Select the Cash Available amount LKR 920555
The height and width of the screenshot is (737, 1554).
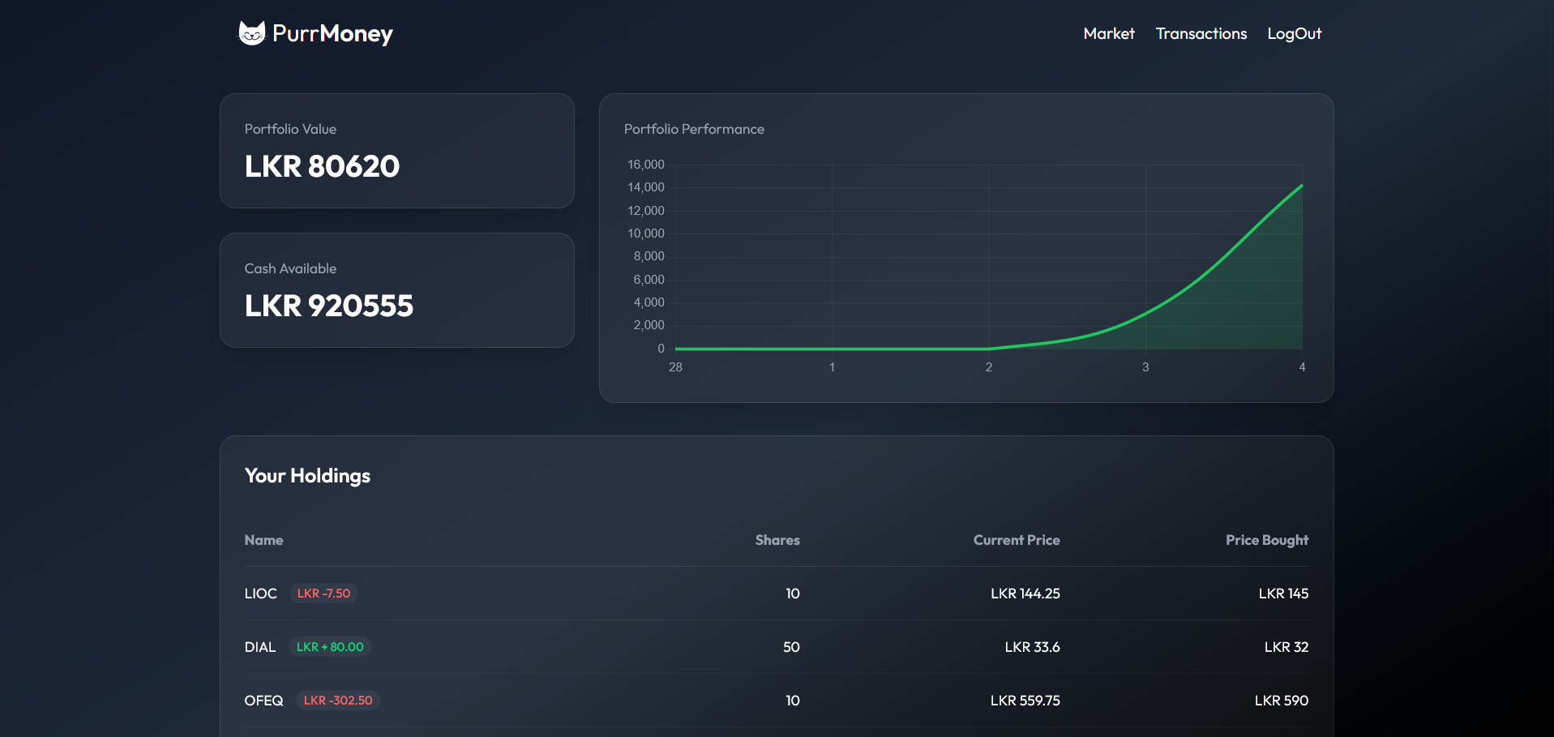(x=329, y=306)
